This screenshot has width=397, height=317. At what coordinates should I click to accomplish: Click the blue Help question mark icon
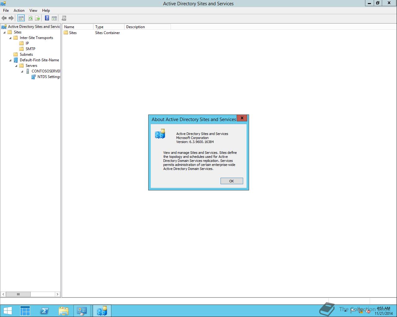tap(47, 18)
